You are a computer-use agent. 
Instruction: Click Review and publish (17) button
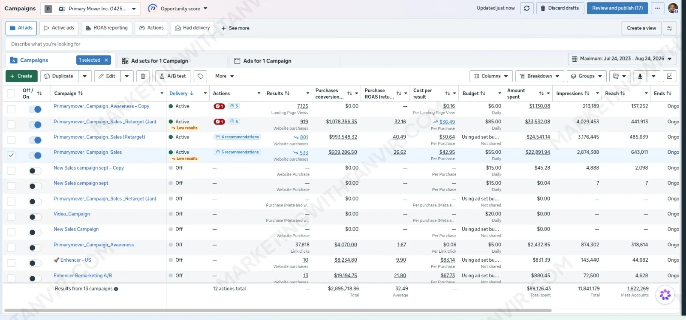pyautogui.click(x=617, y=8)
